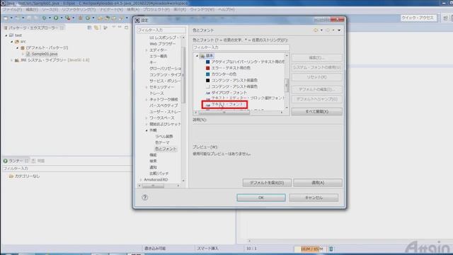Expand the エディター node in preferences tree
453x255 pixels.
(147, 50)
